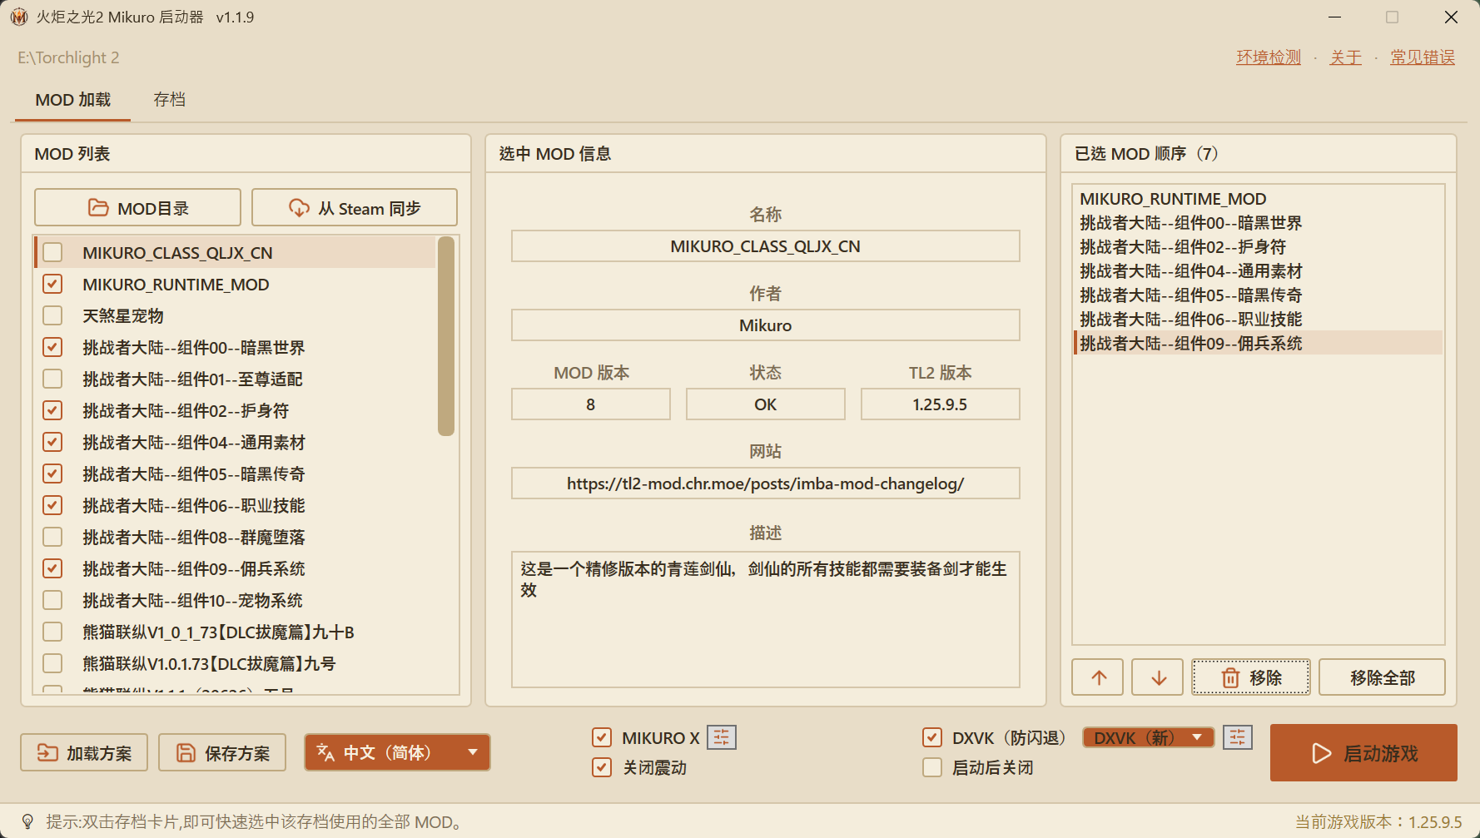The width and height of the screenshot is (1480, 838).
Task: Select MIKURO_RUNTIME_MOD in the order list
Action: point(1258,199)
